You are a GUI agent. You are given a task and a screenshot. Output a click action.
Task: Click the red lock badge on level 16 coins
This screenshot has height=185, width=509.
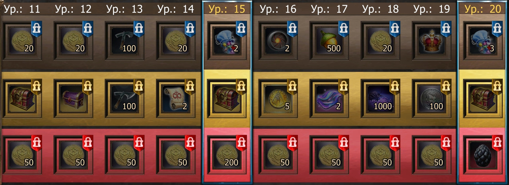pos(292,143)
